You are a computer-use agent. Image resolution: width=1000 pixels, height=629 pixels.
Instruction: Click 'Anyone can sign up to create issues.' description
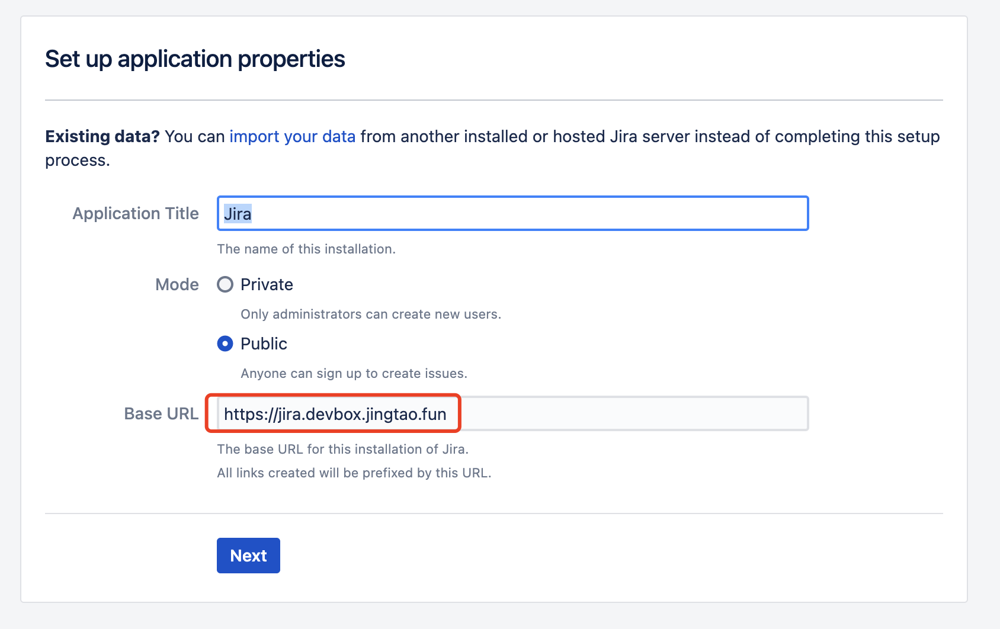tap(354, 374)
